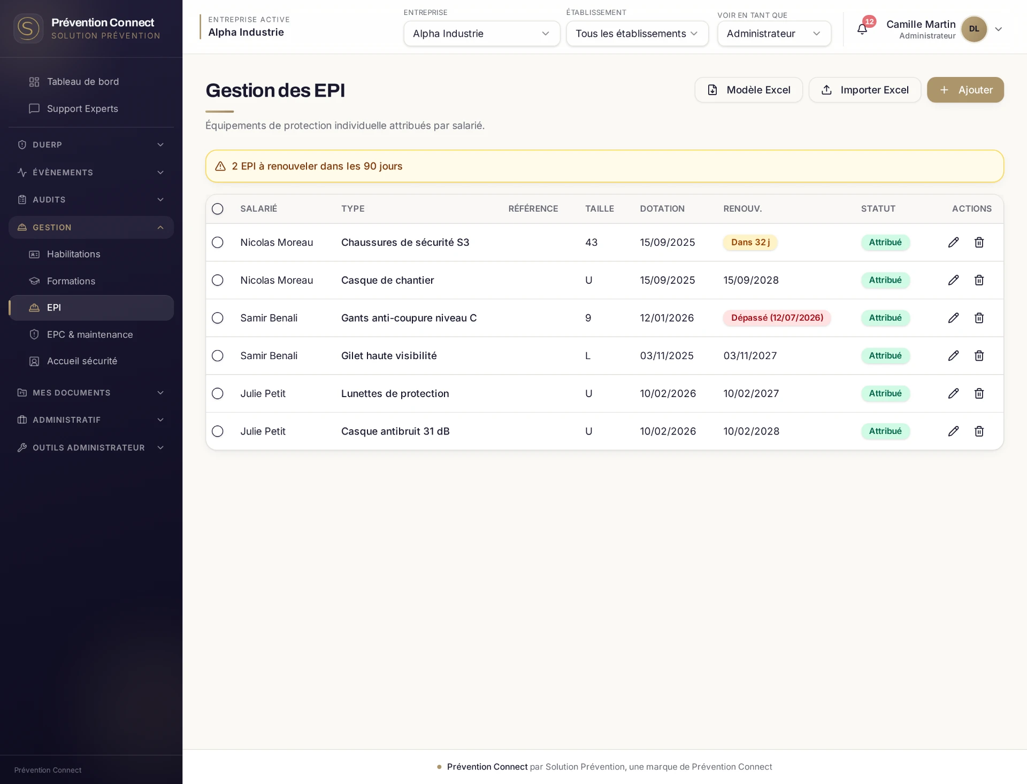
Task: Select EPI in sidebar
Action: (x=91, y=308)
